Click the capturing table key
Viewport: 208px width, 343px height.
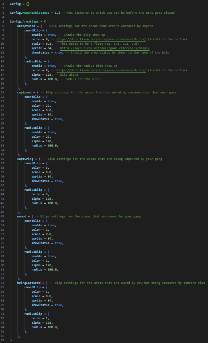tap(25, 159)
